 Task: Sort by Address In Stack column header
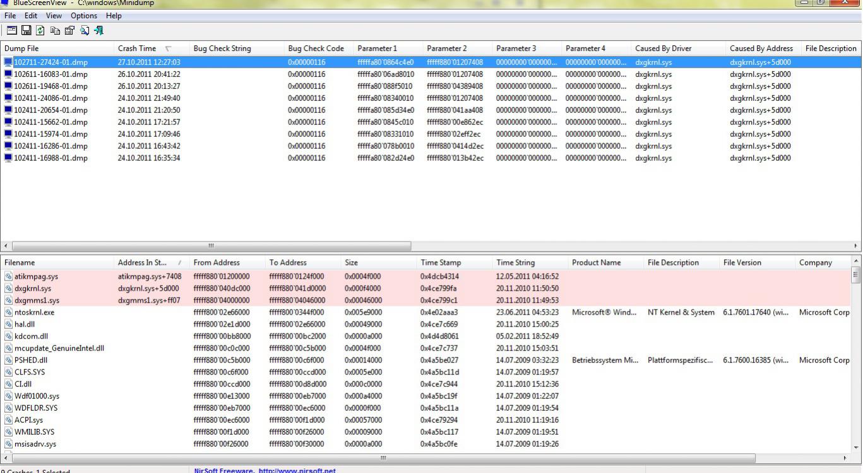[x=152, y=263]
